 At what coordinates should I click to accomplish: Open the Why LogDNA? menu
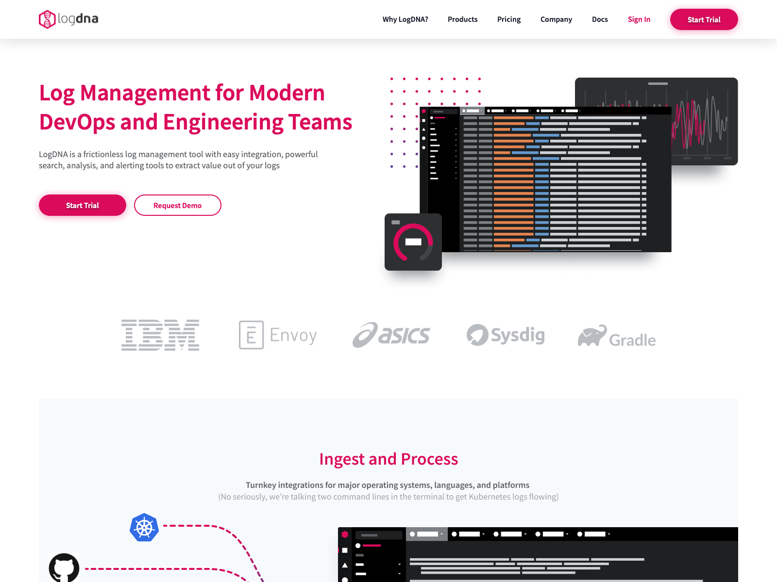click(x=405, y=19)
